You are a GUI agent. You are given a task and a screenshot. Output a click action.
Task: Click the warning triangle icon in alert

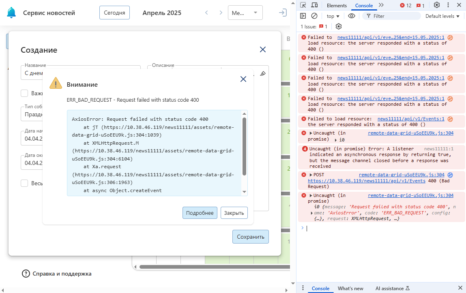click(56, 83)
